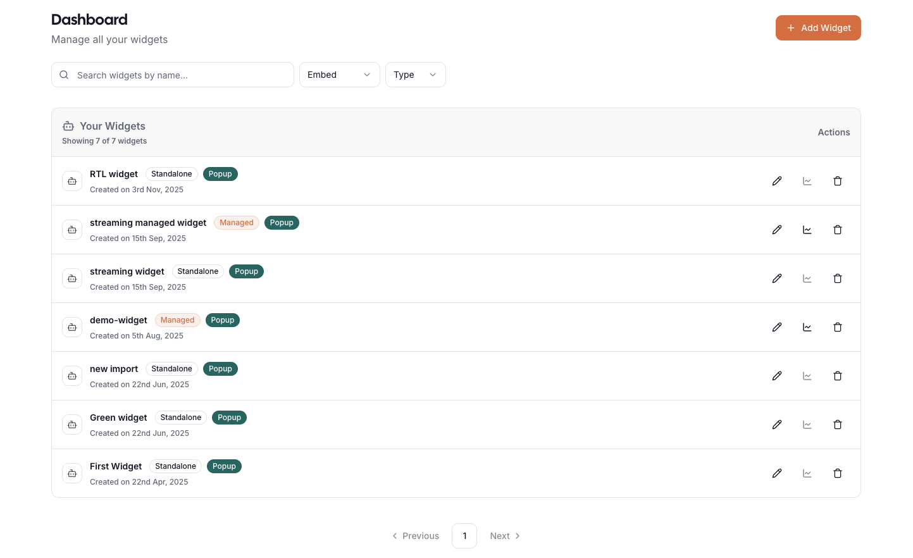The image size is (913, 558).
Task: Click the pencil icon for First Widget
Action: coord(777,473)
